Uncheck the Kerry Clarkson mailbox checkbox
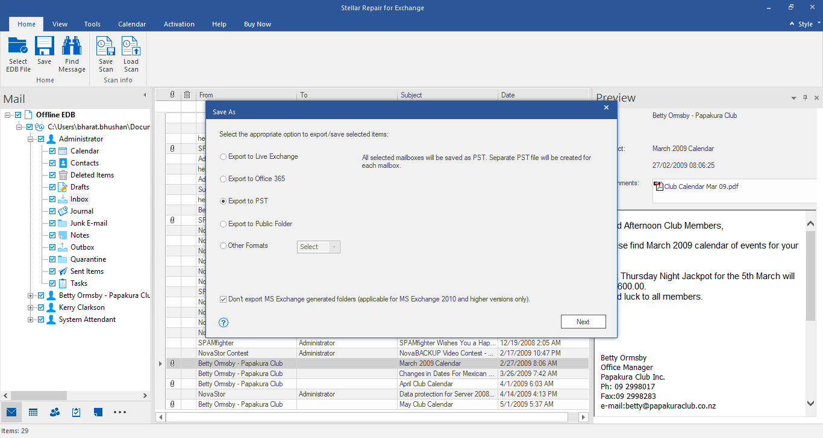The image size is (823, 438). click(x=41, y=307)
